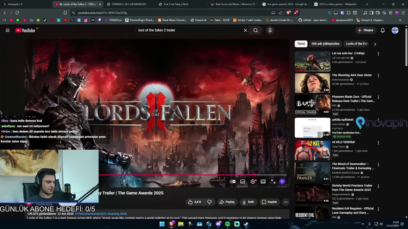The image size is (408, 229).
Task: Open options for 42 KİLO VERDİM video
Action: [x=378, y=143]
